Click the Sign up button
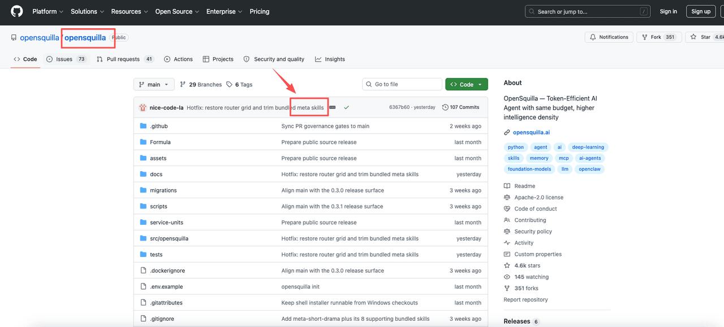This screenshot has height=327, width=724. [701, 11]
